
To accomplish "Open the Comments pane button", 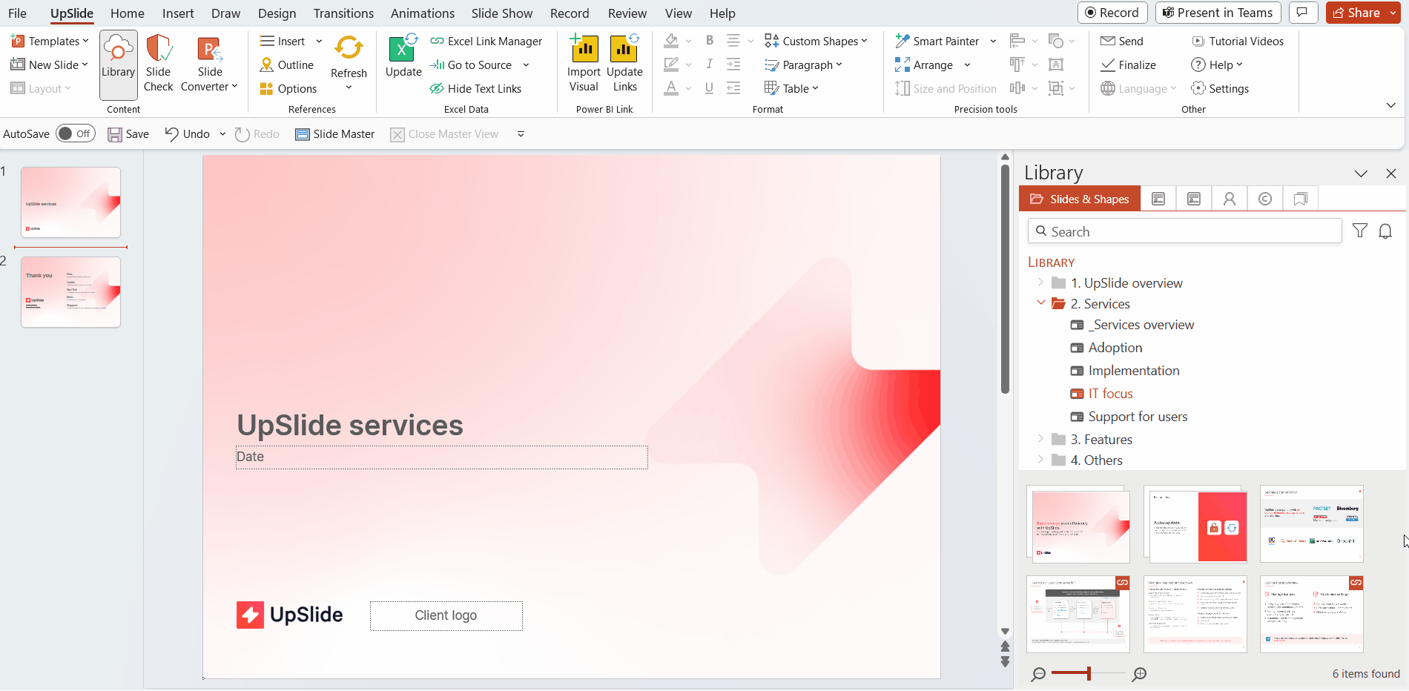I will [1303, 13].
